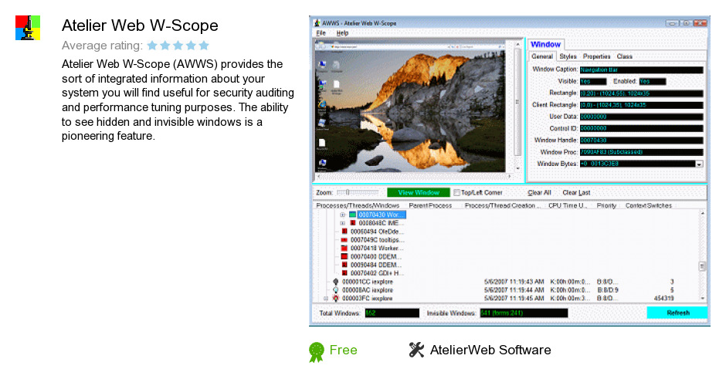Open the AtelierWeb Software publisher link

click(490, 350)
